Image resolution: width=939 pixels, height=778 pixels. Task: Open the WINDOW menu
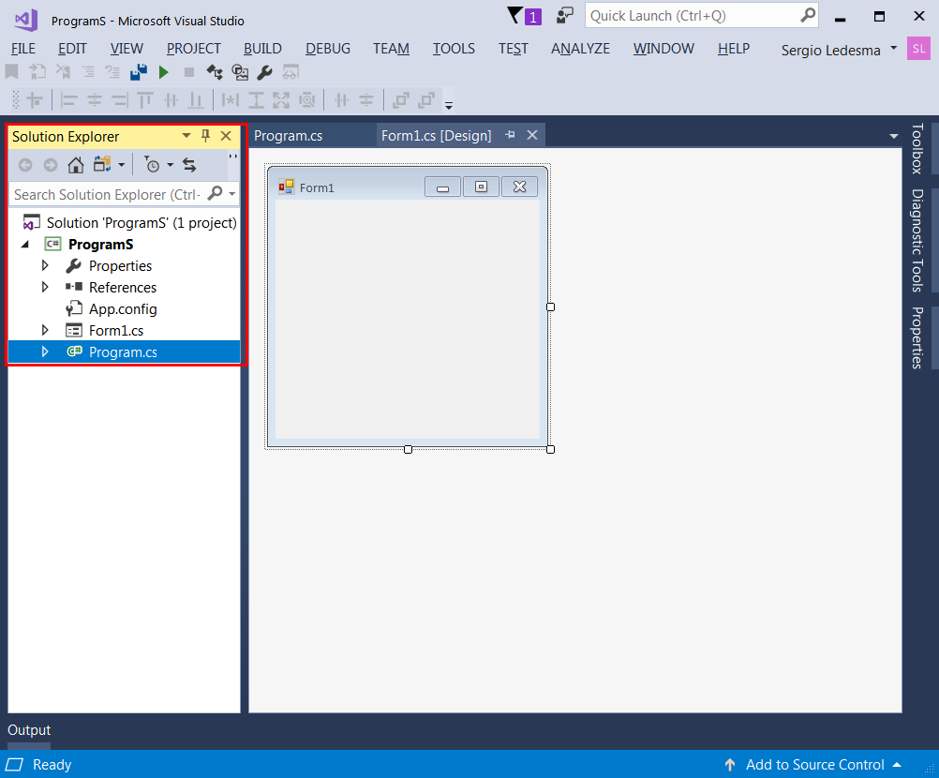663,49
